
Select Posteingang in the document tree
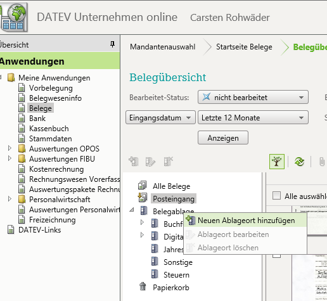174,198
